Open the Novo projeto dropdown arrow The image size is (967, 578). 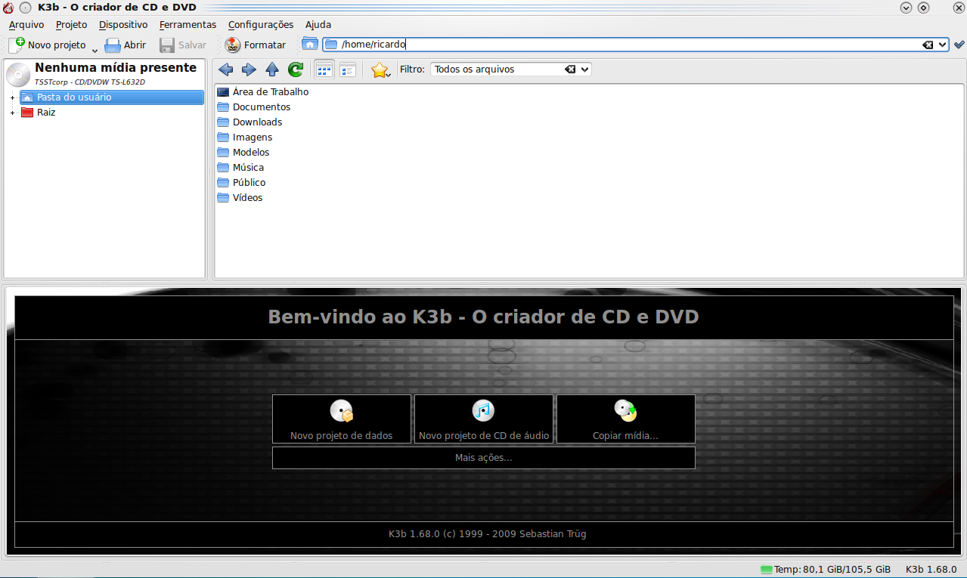click(x=95, y=50)
